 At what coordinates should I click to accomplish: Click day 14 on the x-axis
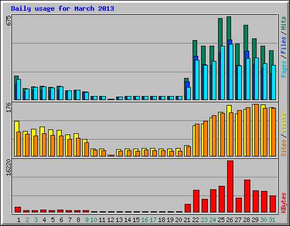127,220
